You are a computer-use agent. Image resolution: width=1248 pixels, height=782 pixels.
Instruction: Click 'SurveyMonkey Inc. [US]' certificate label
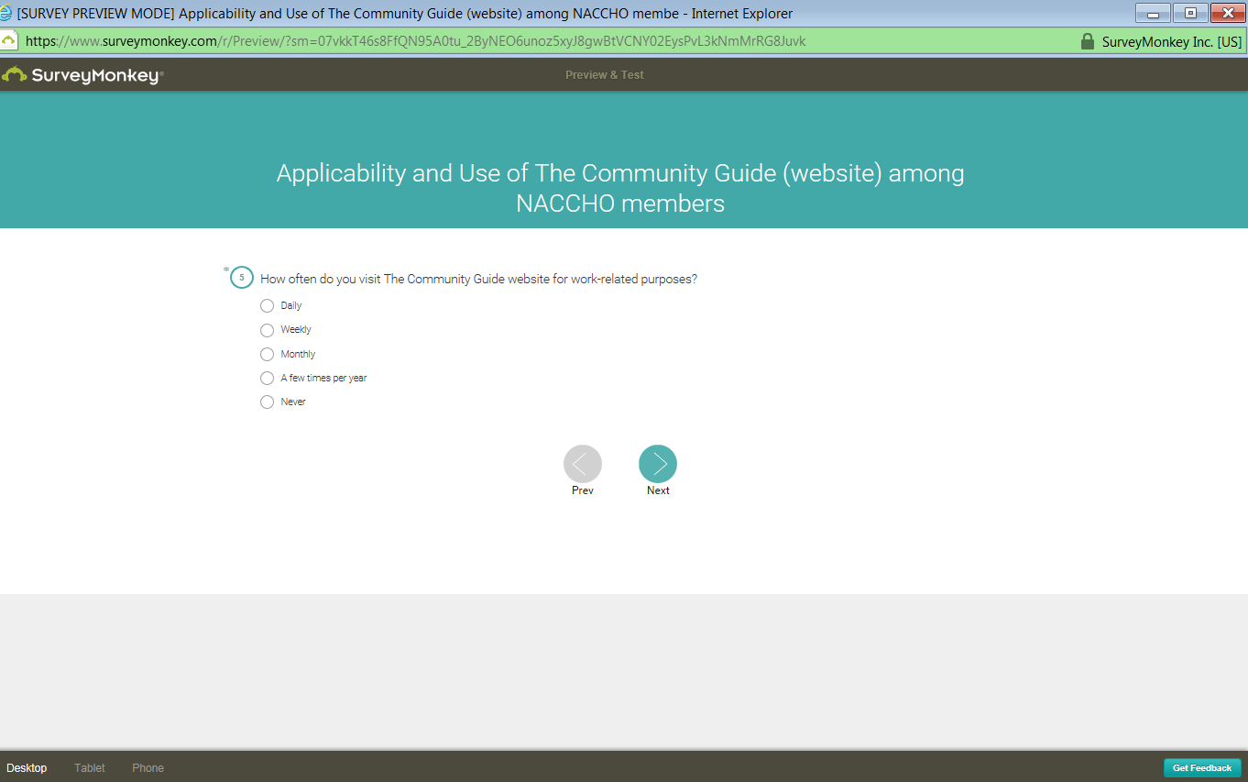1172,42
